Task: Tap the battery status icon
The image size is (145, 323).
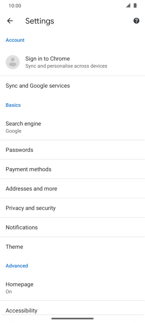Action: tap(135, 5)
